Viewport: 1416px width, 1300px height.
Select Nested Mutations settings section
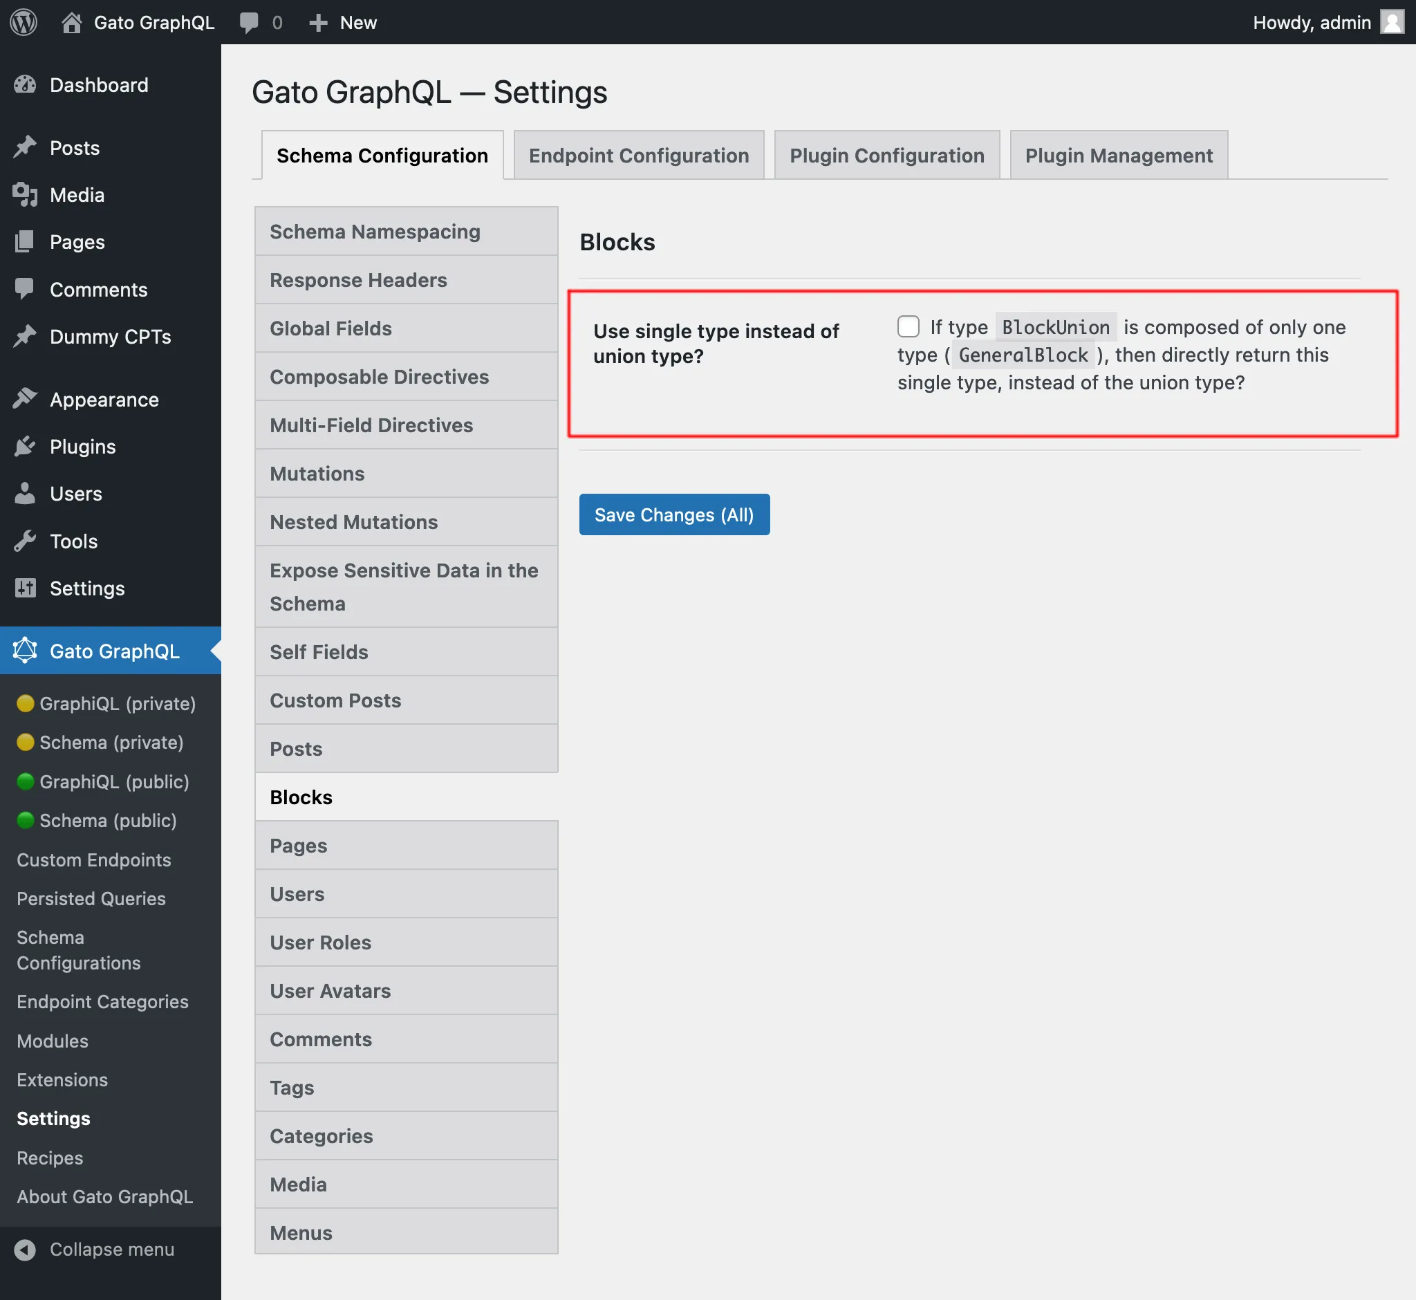407,523
